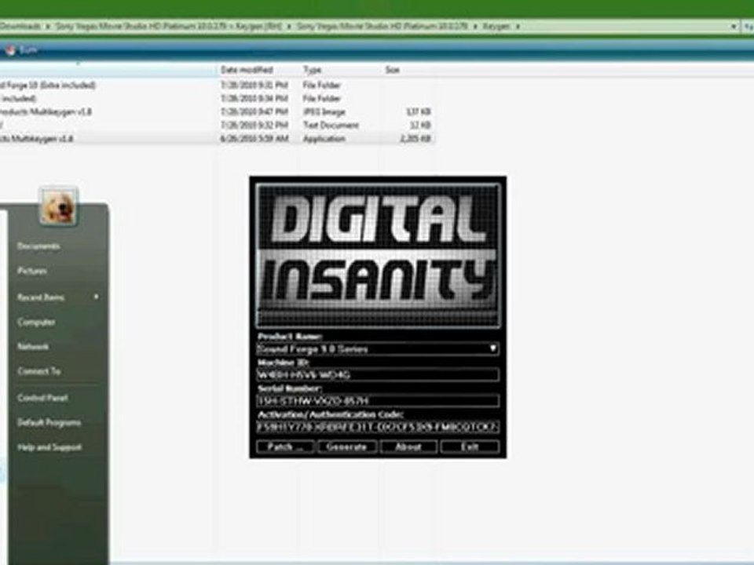754x565 pixels.
Task: Click the Digital Insanity logo banner
Action: click(x=378, y=256)
